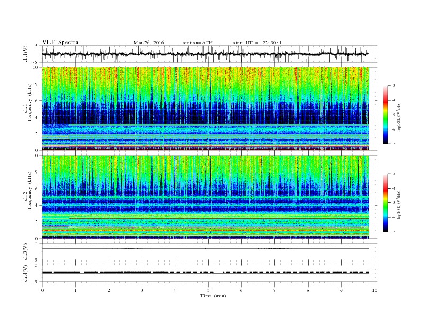Click the "ch.2 Frequency (kHz)" axis label
The image size is (422, 326).
(x=28, y=190)
